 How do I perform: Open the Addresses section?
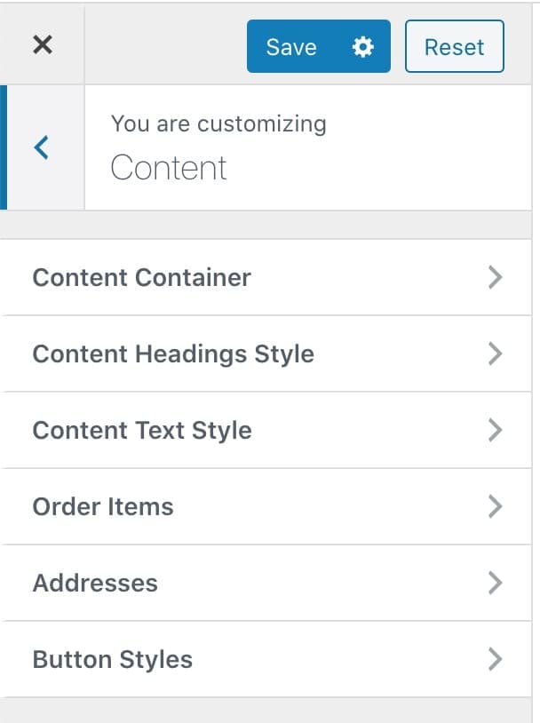tap(266, 583)
